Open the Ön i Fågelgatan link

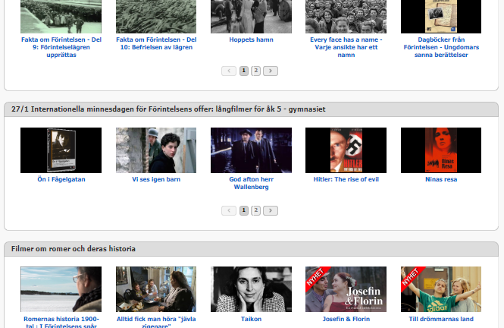tap(61, 179)
